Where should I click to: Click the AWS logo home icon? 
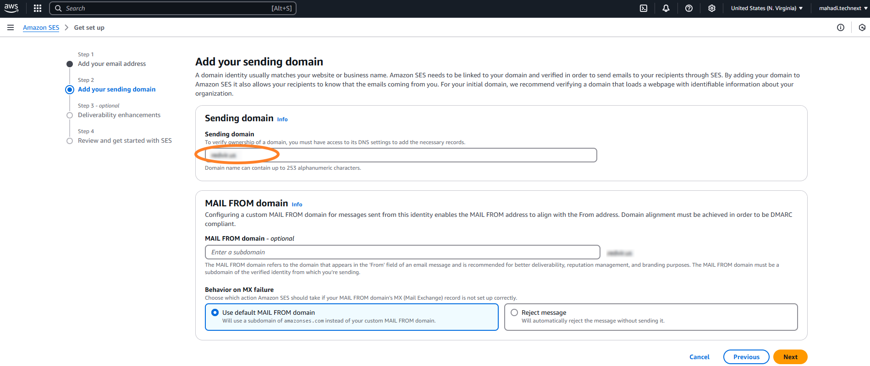(x=11, y=8)
